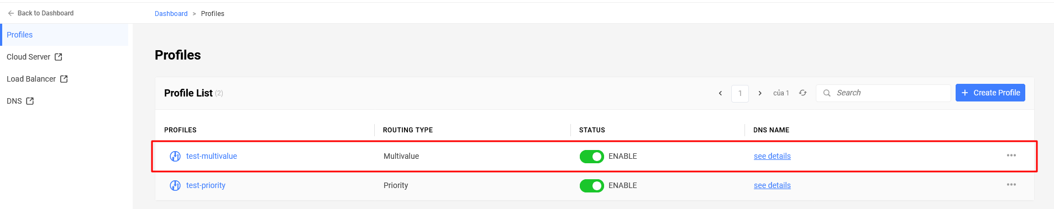Click the refresh profile list icon
This screenshot has width=1054, height=209.
coord(803,93)
